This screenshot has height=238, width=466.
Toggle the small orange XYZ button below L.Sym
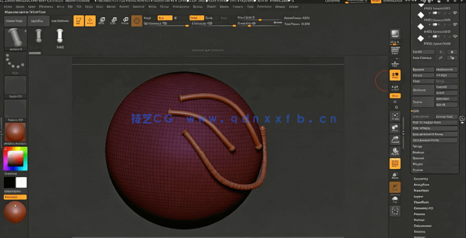pos(395,96)
